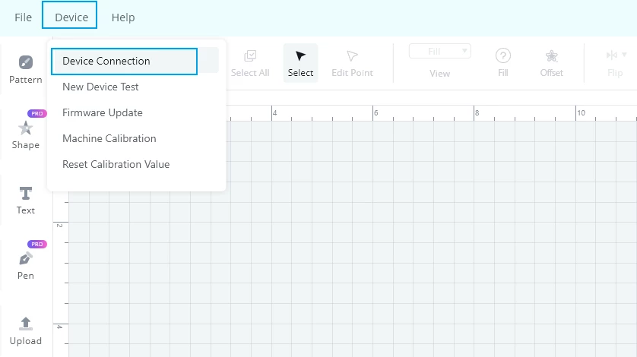The width and height of the screenshot is (637, 357).
Task: Open the Flip dropdown arrow
Action: (624, 55)
